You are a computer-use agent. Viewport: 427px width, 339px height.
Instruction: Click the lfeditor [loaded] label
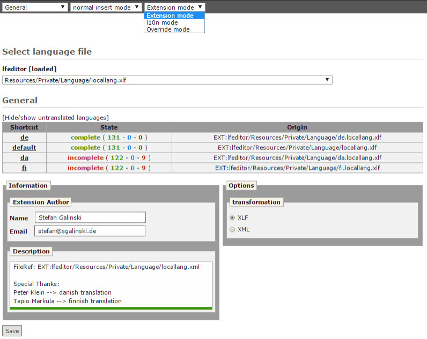pos(30,69)
